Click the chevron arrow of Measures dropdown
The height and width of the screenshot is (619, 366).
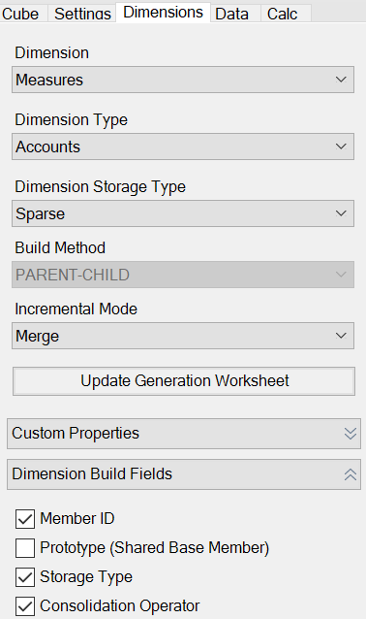coord(341,80)
